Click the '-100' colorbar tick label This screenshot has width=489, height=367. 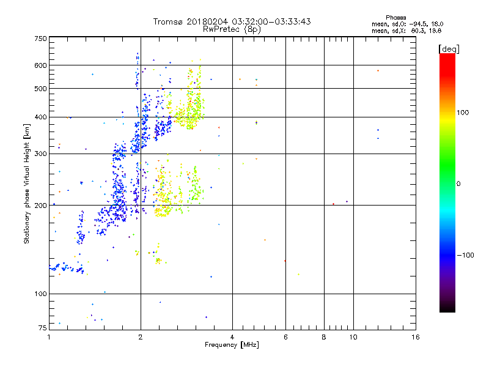pyautogui.click(x=465, y=255)
